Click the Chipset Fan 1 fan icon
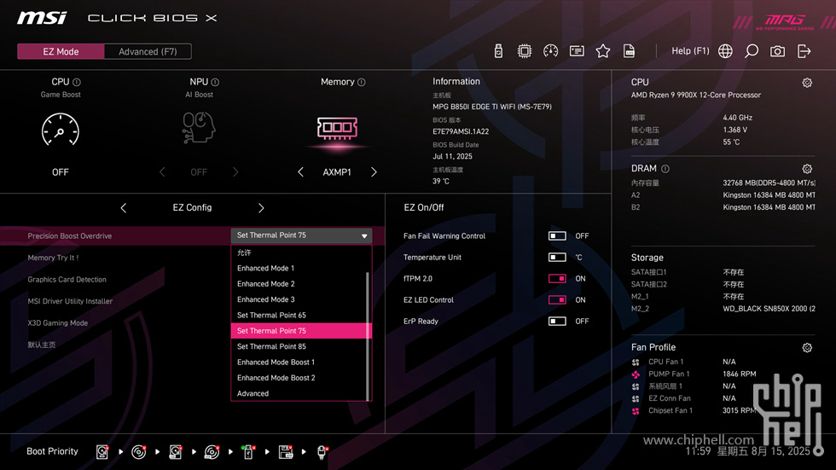 coord(636,411)
